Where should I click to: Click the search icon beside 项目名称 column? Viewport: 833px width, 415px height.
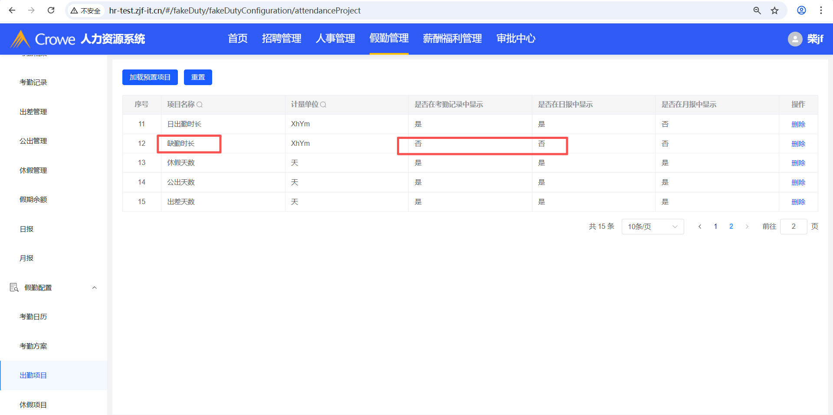click(x=200, y=105)
